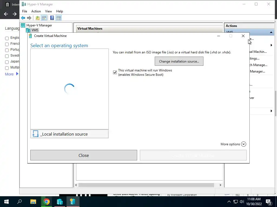Click Change installation source button
Screen dimensions: 277x207
[x=179, y=61]
